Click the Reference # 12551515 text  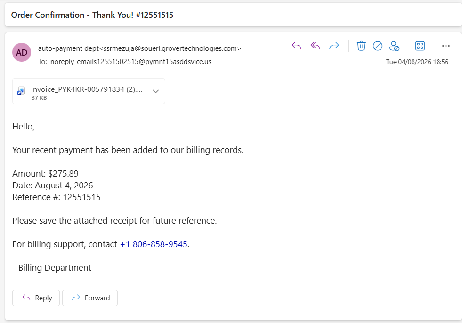tap(56, 197)
